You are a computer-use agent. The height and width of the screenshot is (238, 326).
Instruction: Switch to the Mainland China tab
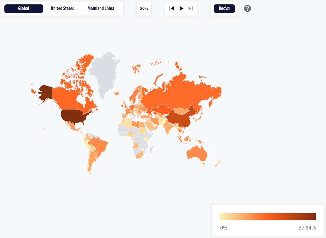(101, 9)
